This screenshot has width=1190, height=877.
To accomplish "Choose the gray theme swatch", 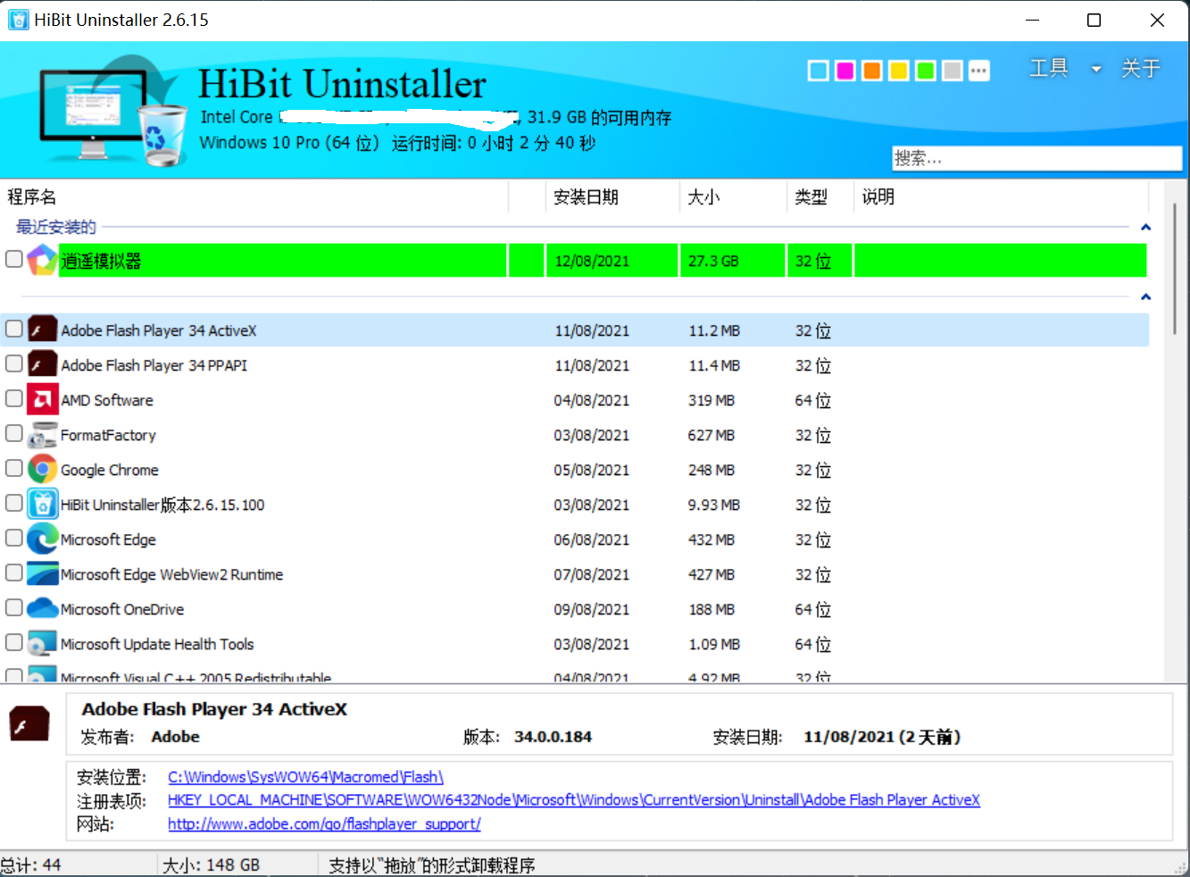I will (x=952, y=71).
